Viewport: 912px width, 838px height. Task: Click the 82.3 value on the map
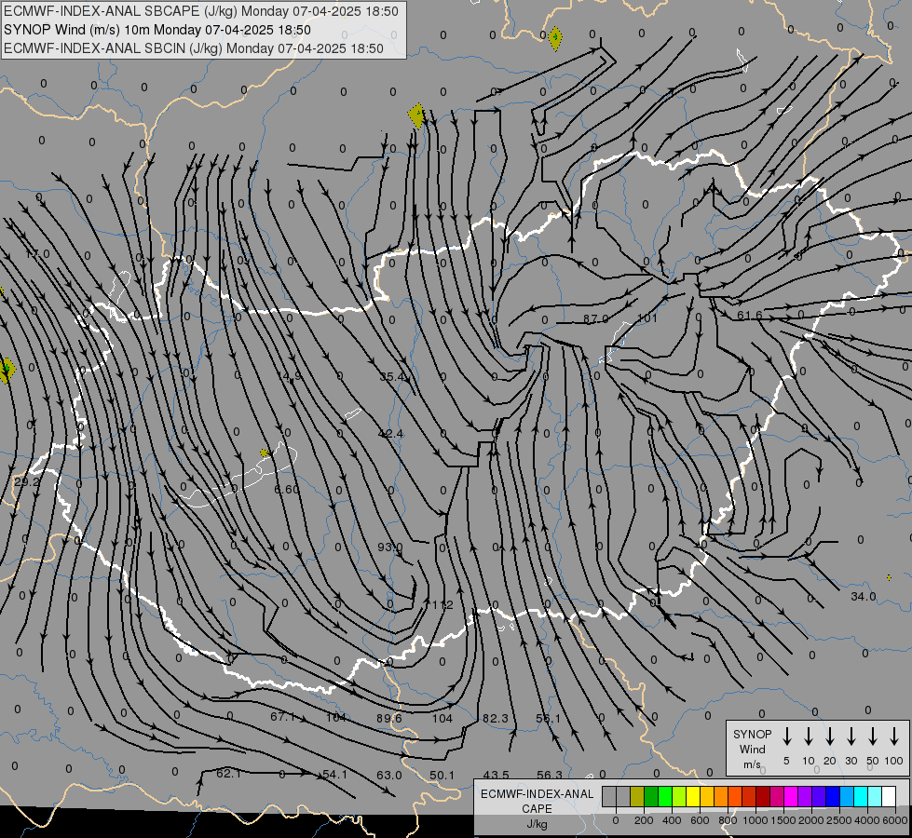point(496,718)
